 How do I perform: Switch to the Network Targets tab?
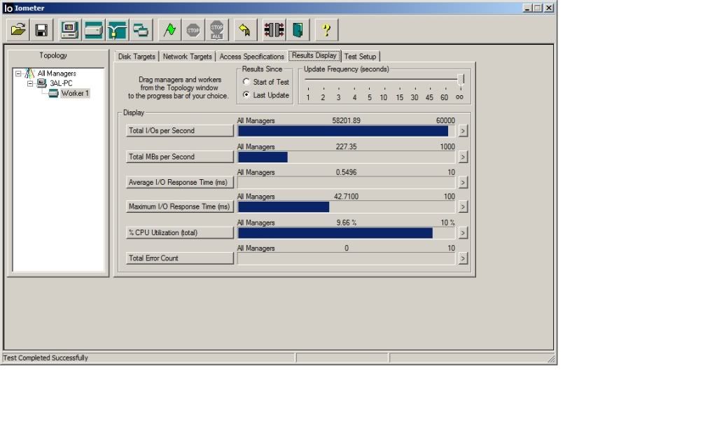point(188,56)
